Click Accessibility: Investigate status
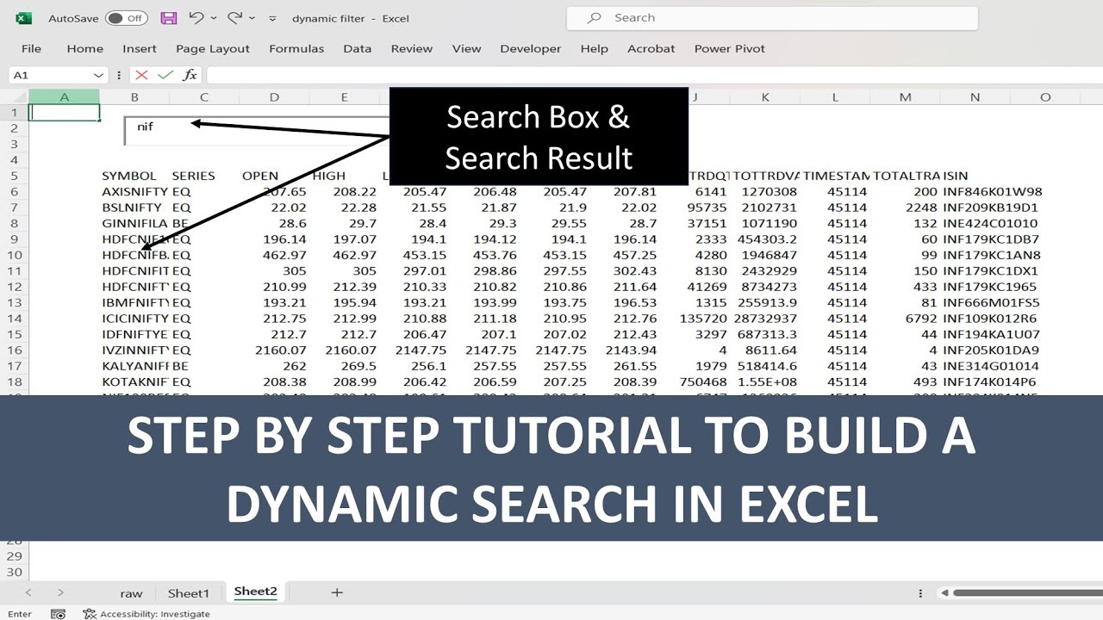This screenshot has width=1103, height=620. (146, 614)
